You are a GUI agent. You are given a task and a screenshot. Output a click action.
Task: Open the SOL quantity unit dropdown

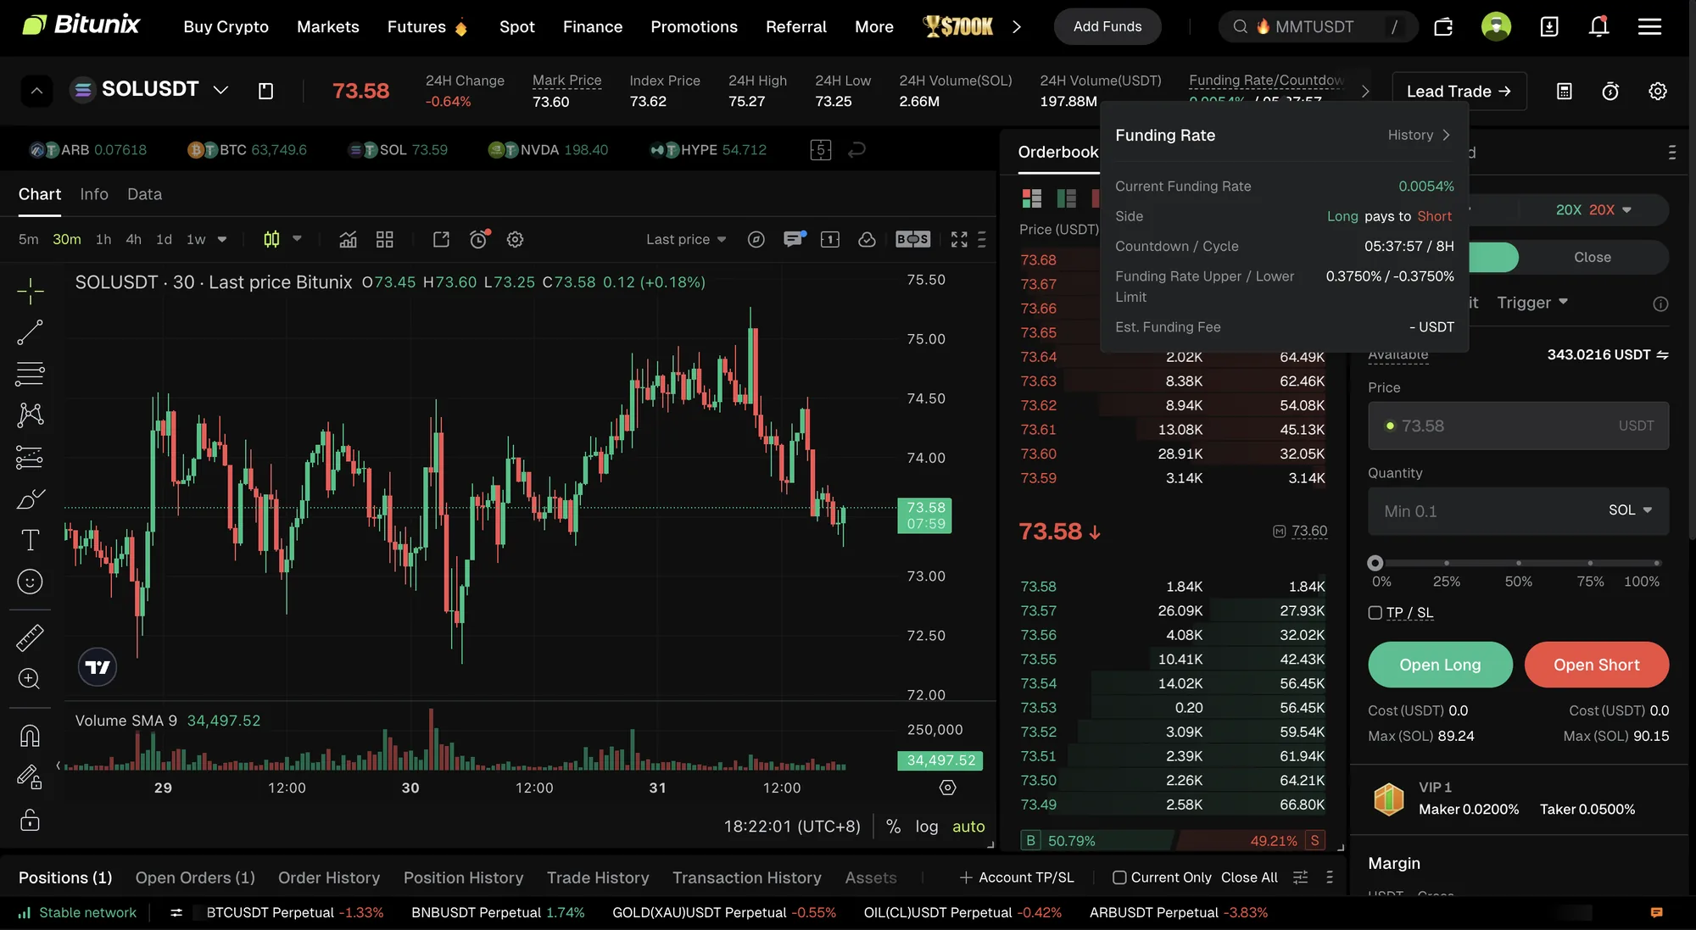1630,510
